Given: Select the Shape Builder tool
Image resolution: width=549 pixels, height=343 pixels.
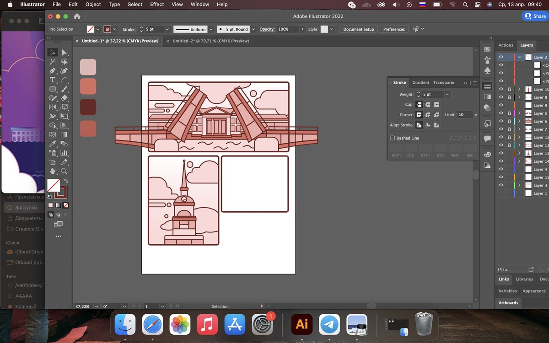Looking at the screenshot, I should pos(53,125).
